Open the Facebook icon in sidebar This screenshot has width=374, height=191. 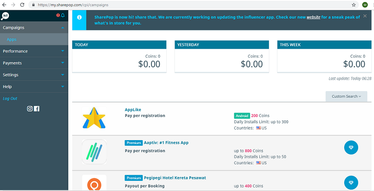tap(37, 109)
